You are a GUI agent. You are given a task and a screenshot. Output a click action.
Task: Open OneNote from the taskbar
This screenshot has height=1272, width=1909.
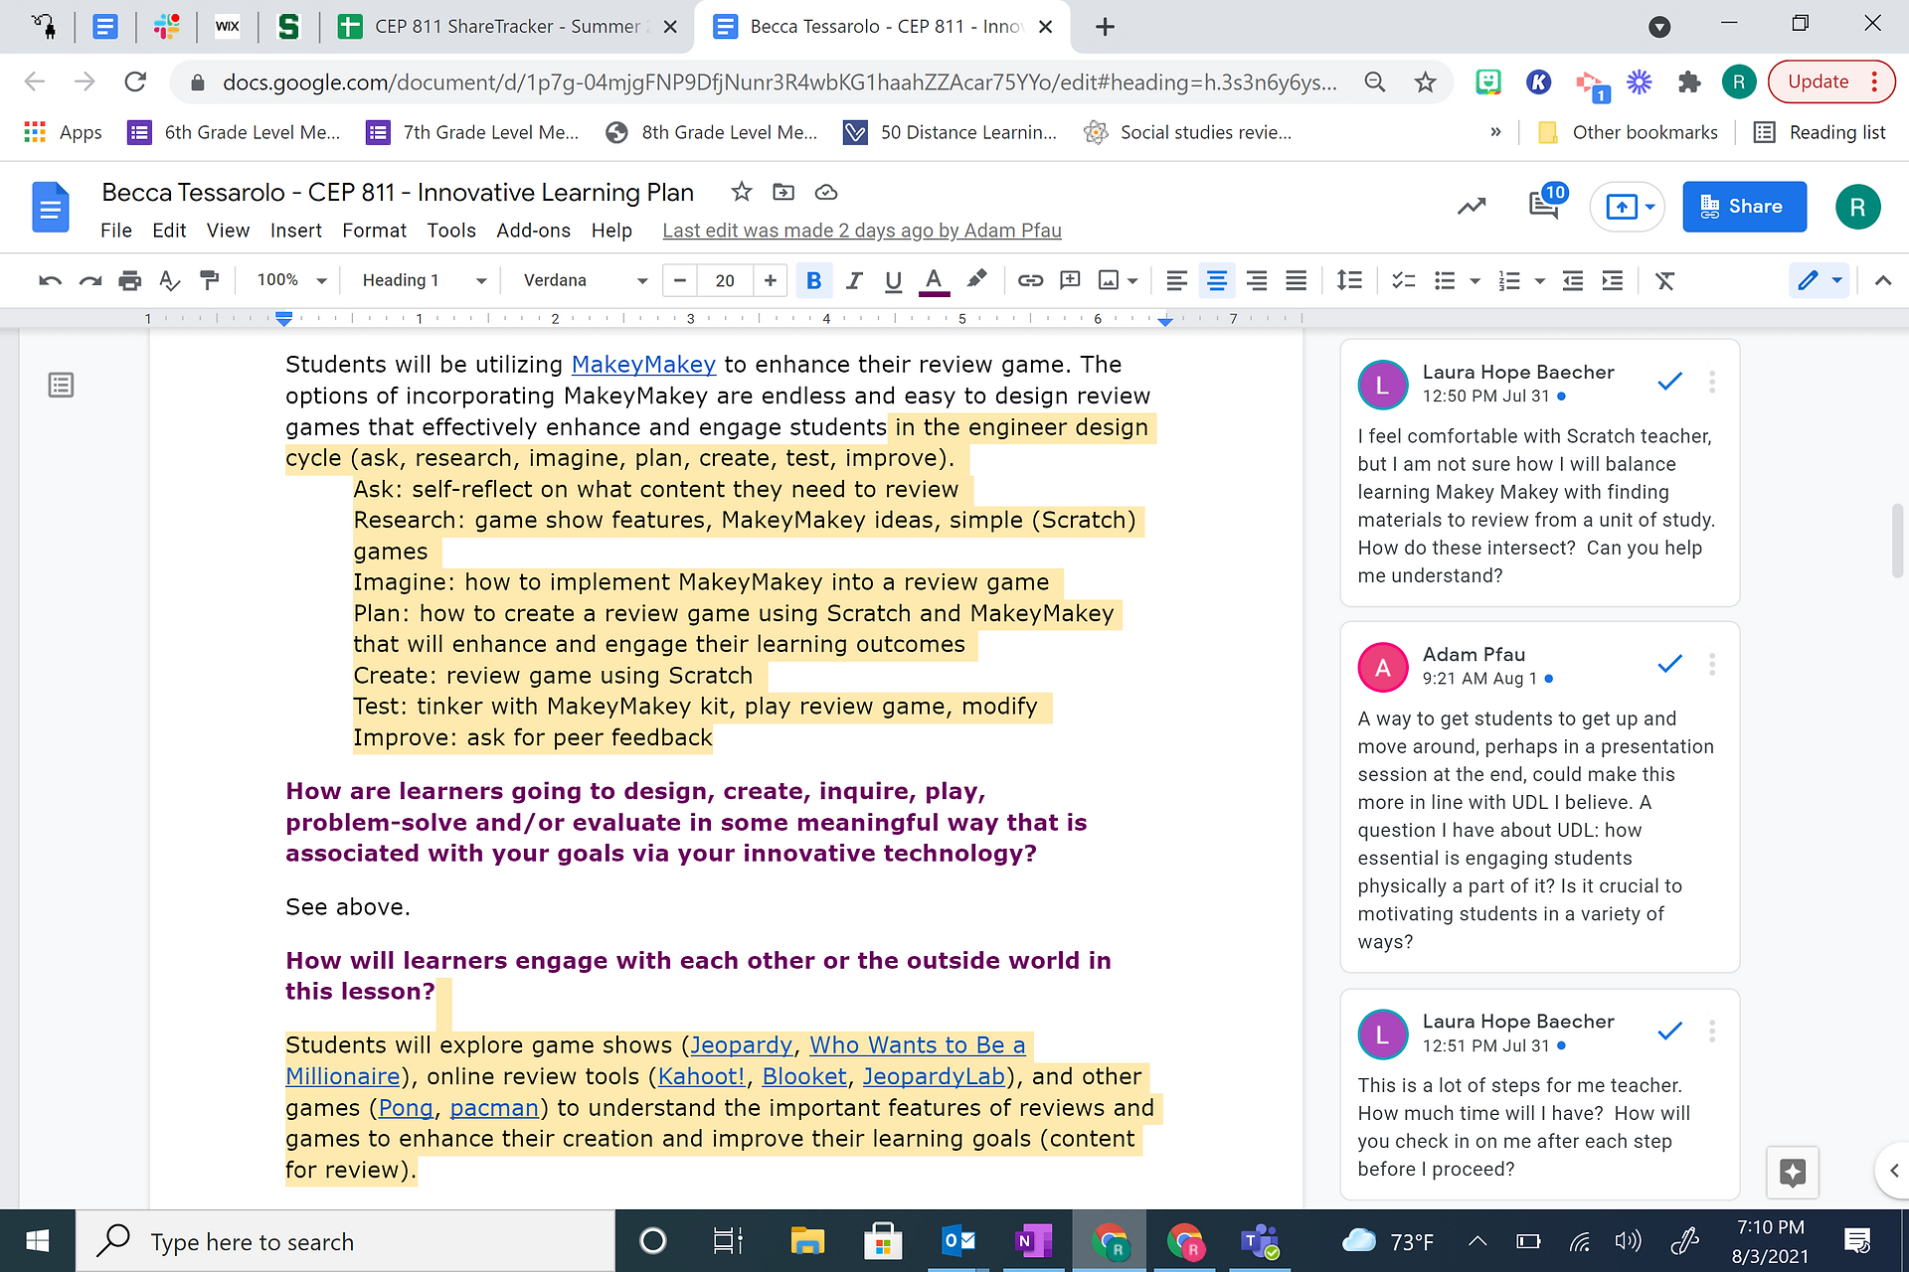1034,1241
